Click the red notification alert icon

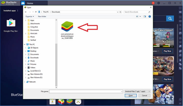point(153,3)
